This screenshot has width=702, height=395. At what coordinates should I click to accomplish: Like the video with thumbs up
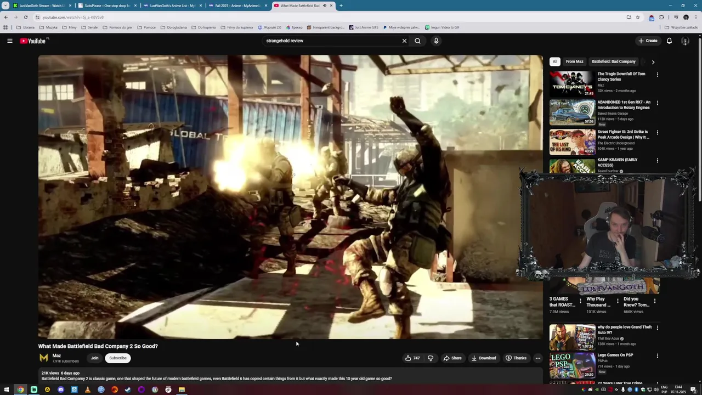pyautogui.click(x=412, y=358)
